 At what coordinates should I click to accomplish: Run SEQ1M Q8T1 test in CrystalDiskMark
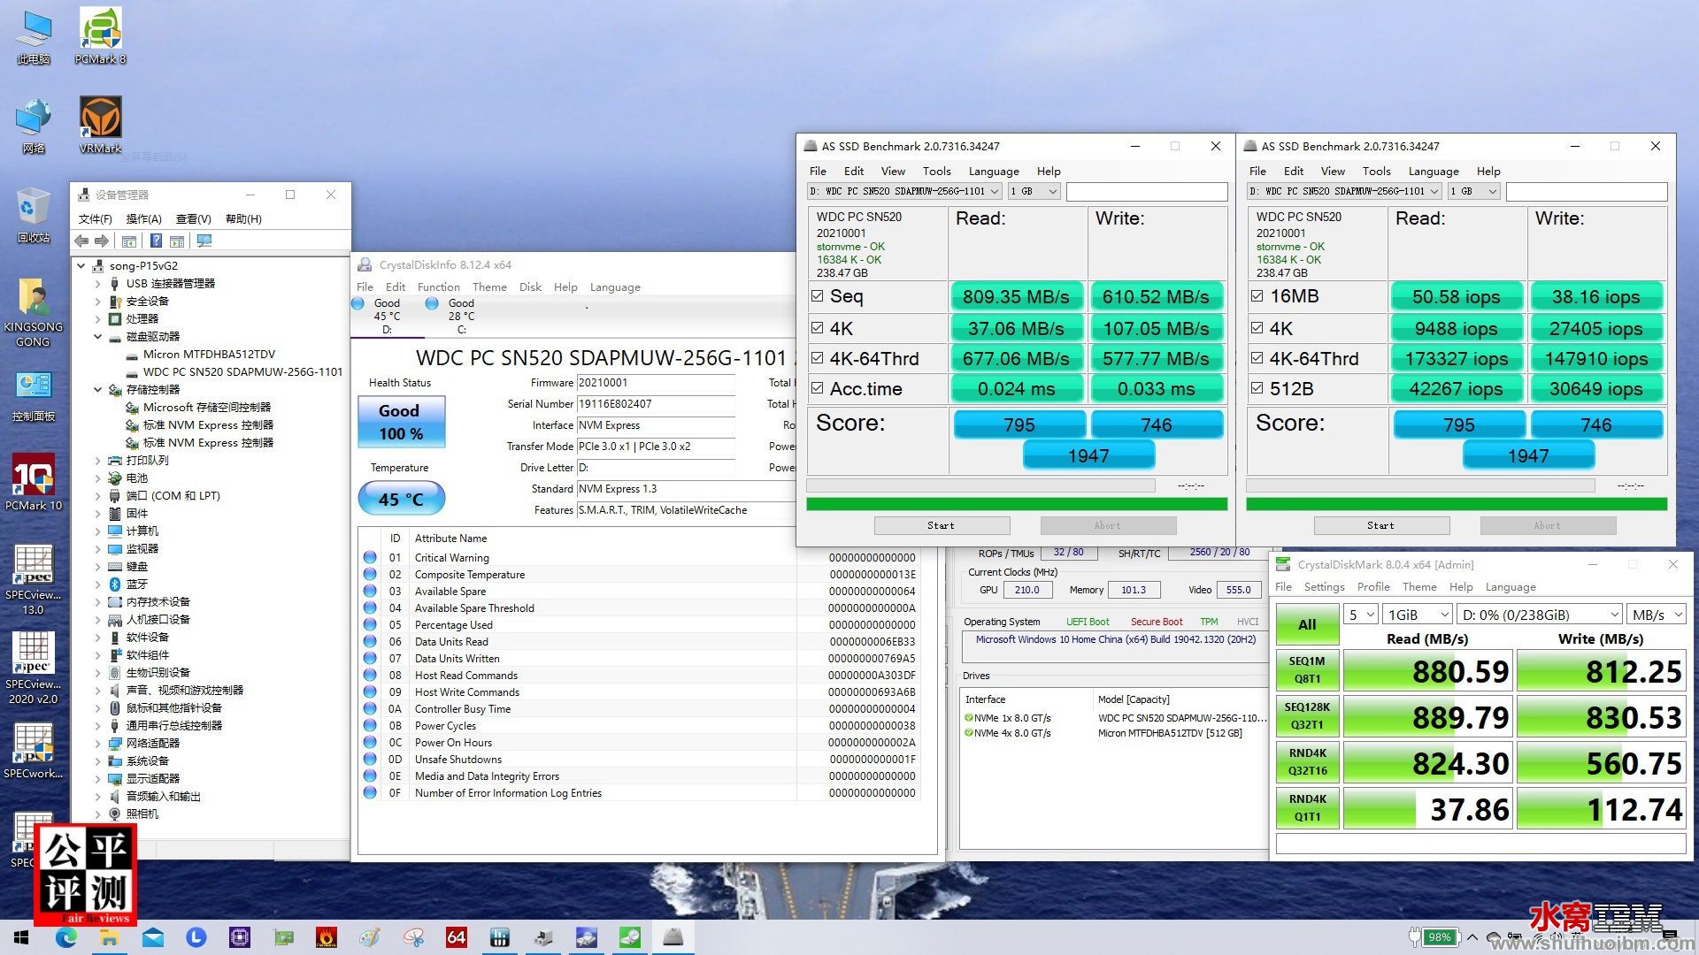point(1307,669)
